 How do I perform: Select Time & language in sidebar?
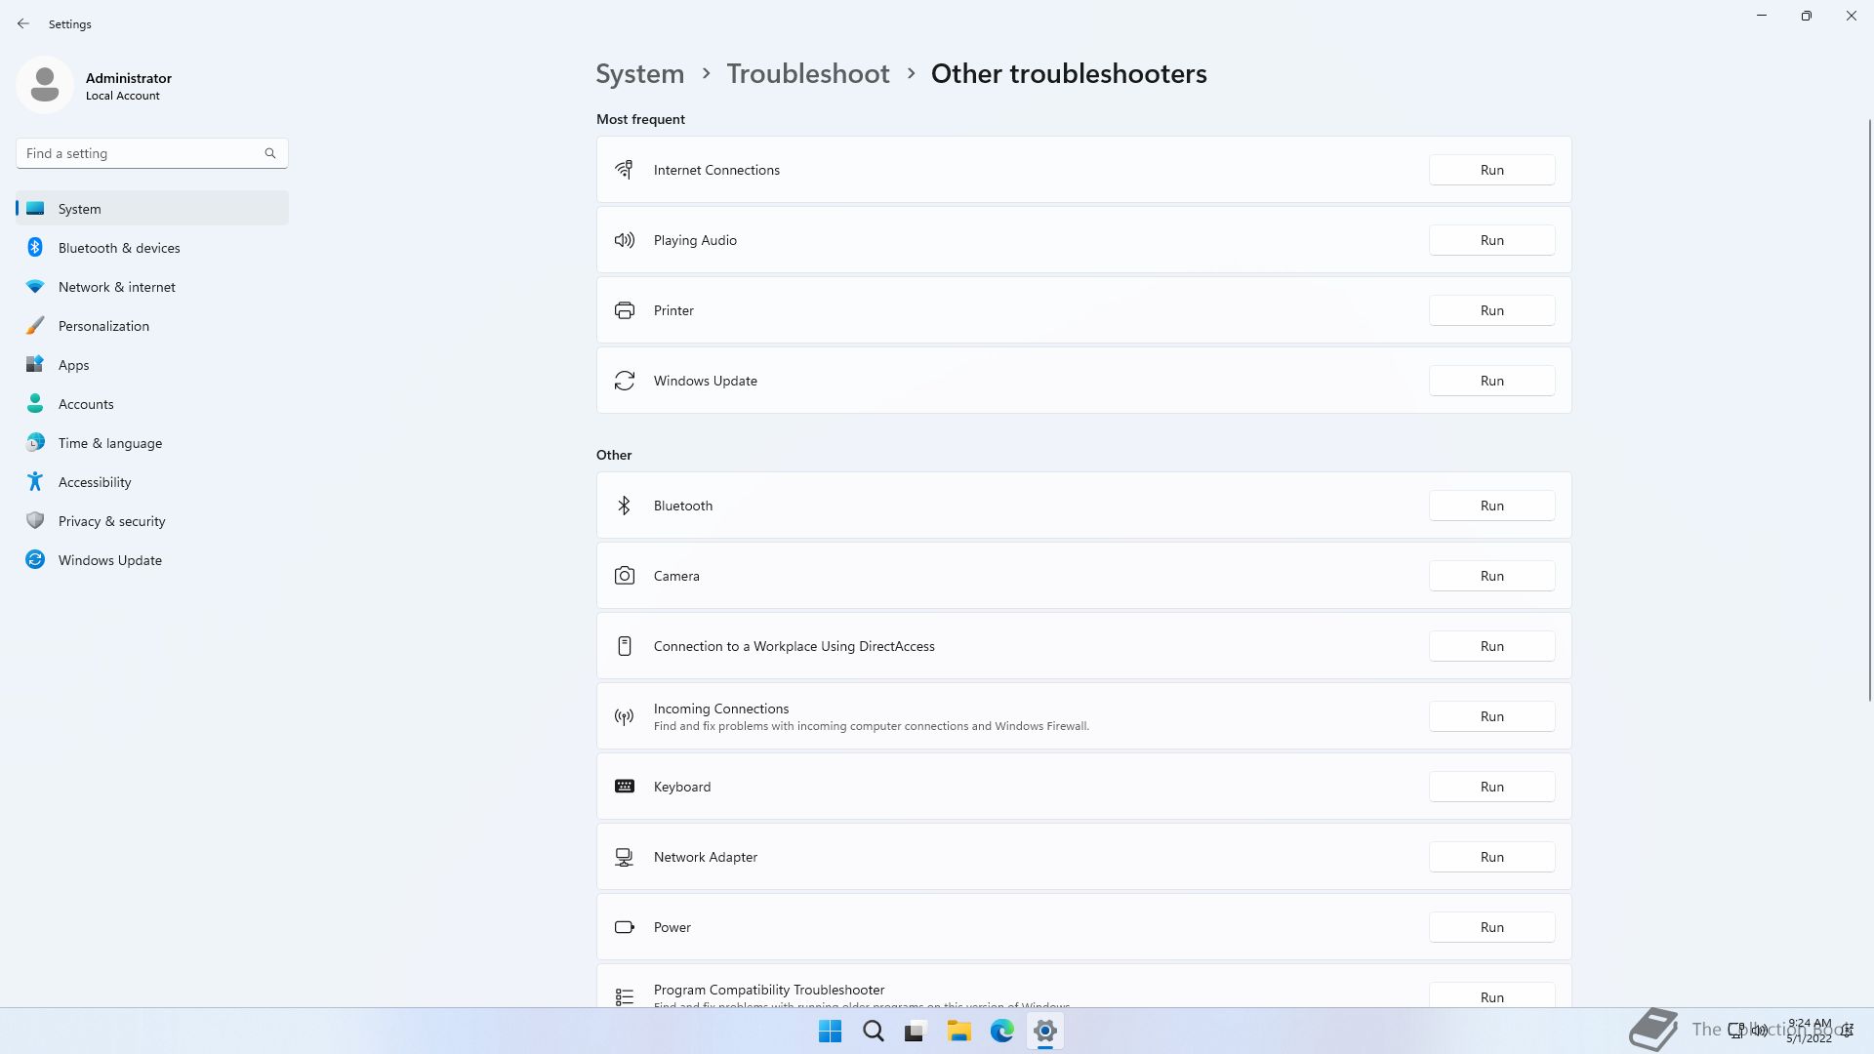110,443
